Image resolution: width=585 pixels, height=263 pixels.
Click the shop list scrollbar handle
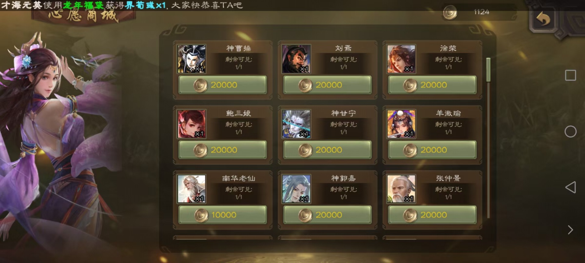point(488,70)
